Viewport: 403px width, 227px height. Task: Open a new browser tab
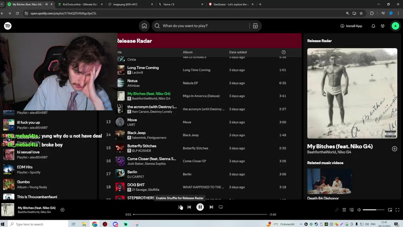point(260,4)
